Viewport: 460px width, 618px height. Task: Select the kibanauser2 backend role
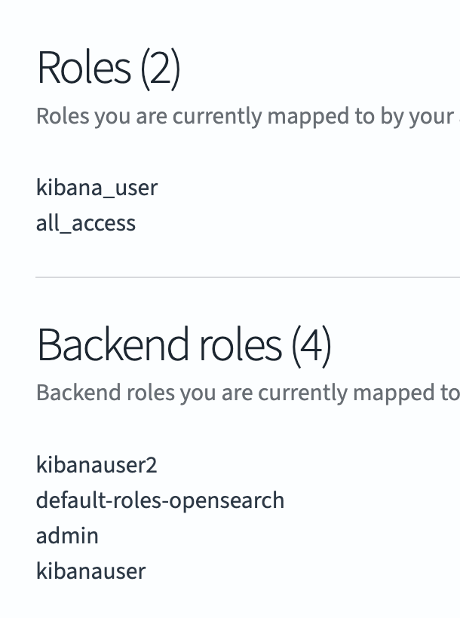97,465
